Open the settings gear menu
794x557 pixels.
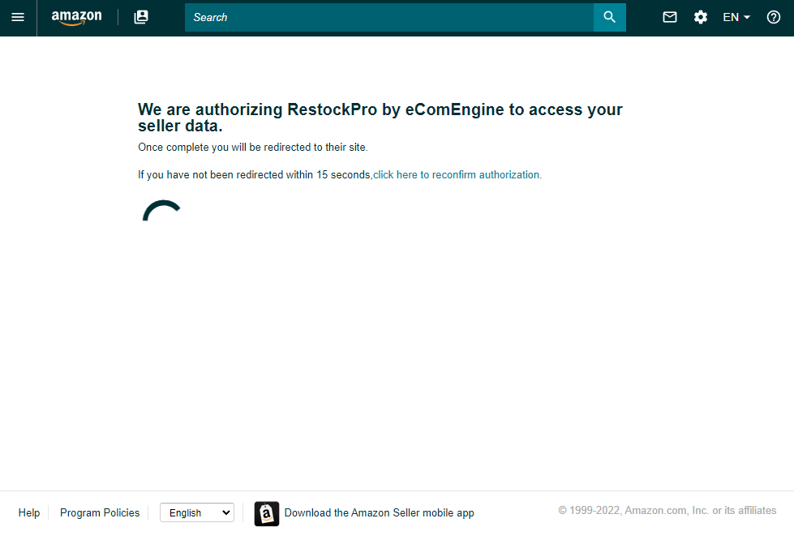[701, 17]
